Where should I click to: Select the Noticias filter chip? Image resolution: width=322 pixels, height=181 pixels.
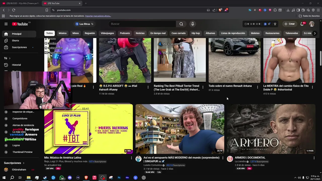140,33
